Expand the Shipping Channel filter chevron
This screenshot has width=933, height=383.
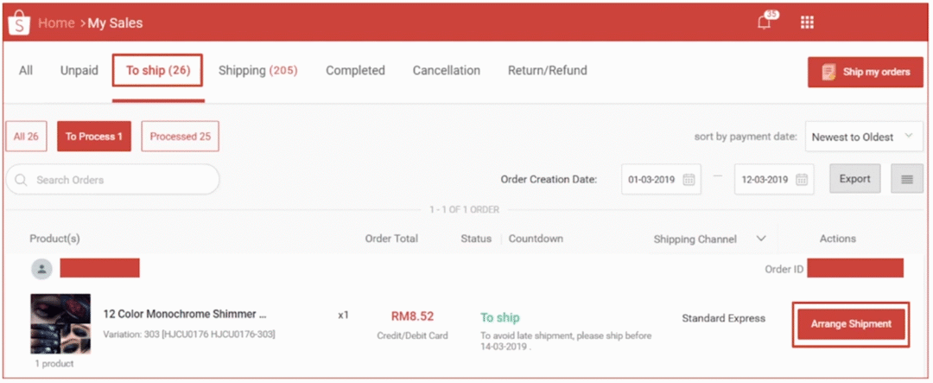click(761, 239)
